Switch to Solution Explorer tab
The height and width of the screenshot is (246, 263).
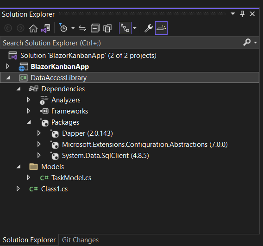point(29,240)
